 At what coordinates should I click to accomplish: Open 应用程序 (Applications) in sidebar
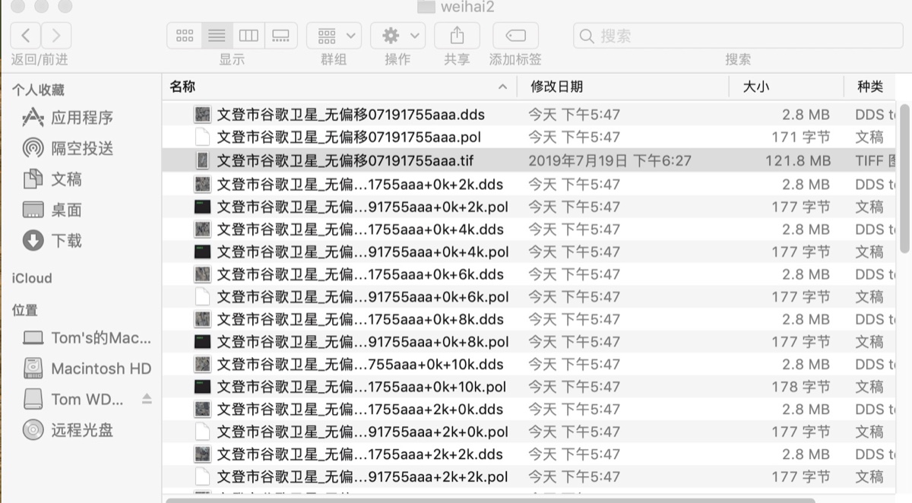pyautogui.click(x=81, y=118)
